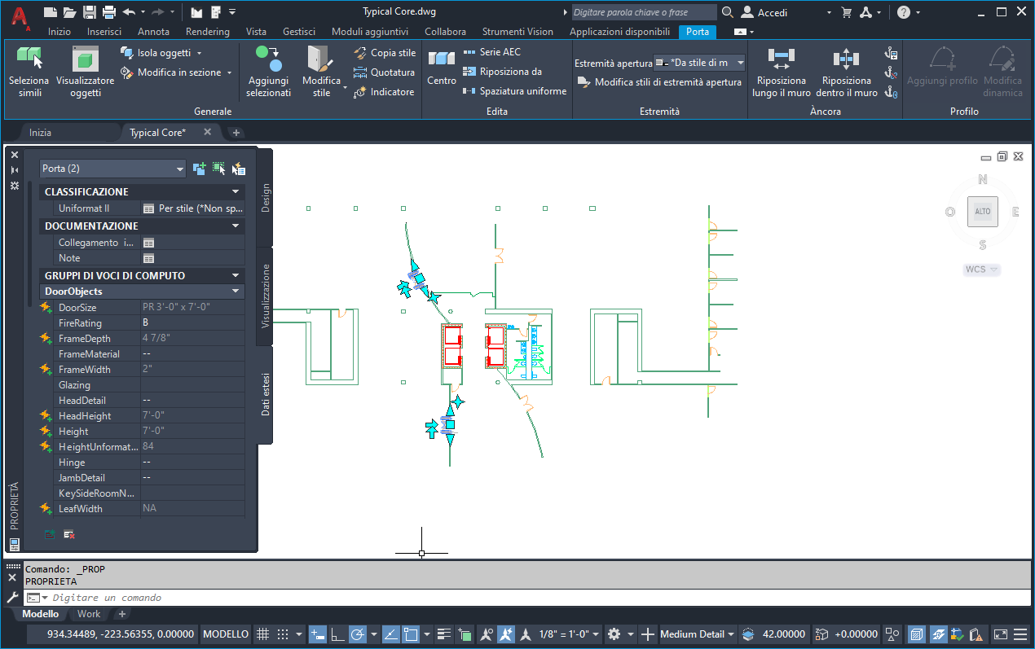
Task: Toggle snap mode in status bar
Action: pyautogui.click(x=283, y=634)
